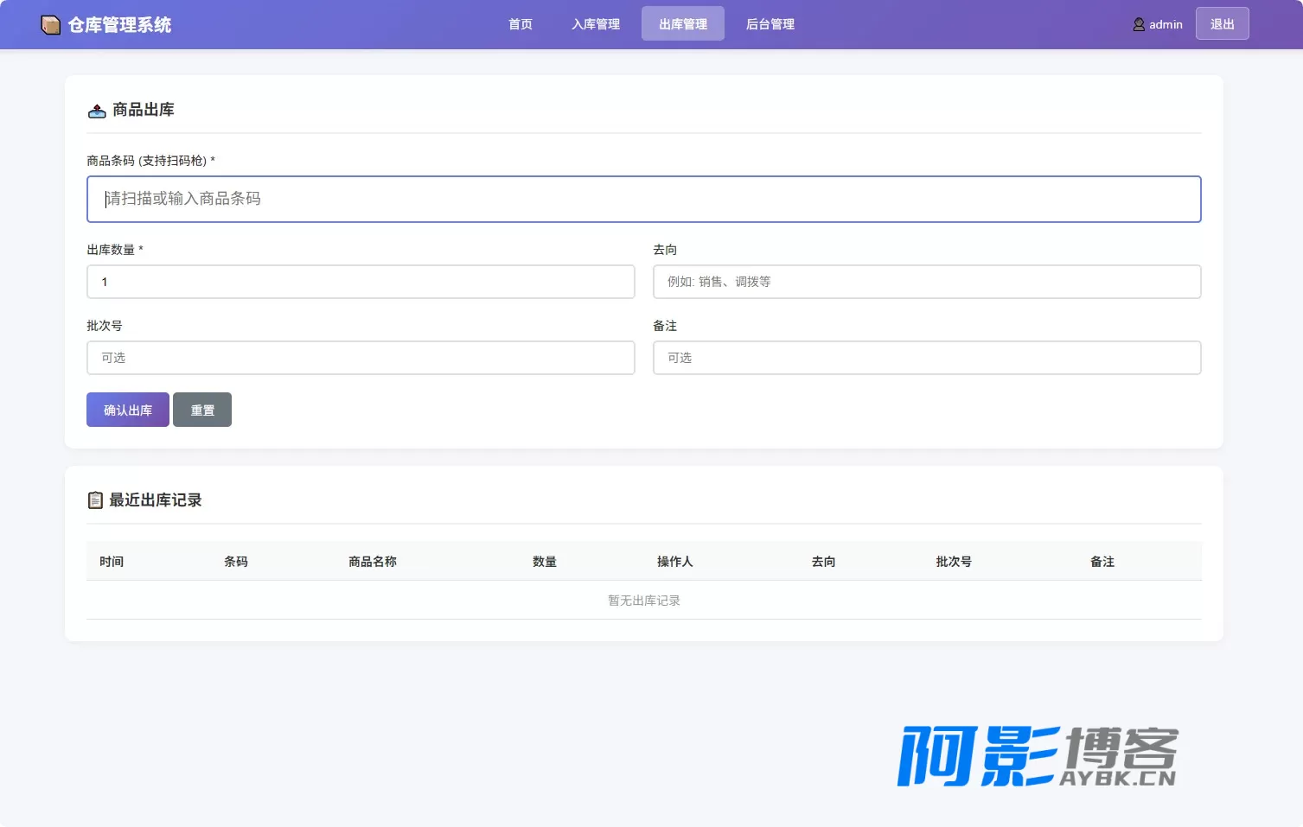Focus the 批次号 batch number field
Image resolution: width=1303 pixels, height=827 pixels.
361,358
